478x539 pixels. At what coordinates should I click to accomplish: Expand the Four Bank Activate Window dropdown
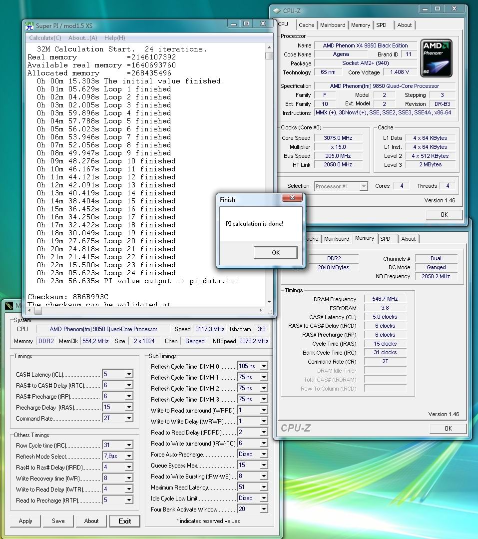coord(264,510)
